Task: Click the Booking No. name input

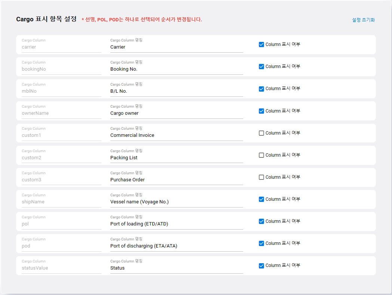Action: pyautogui.click(x=176, y=69)
